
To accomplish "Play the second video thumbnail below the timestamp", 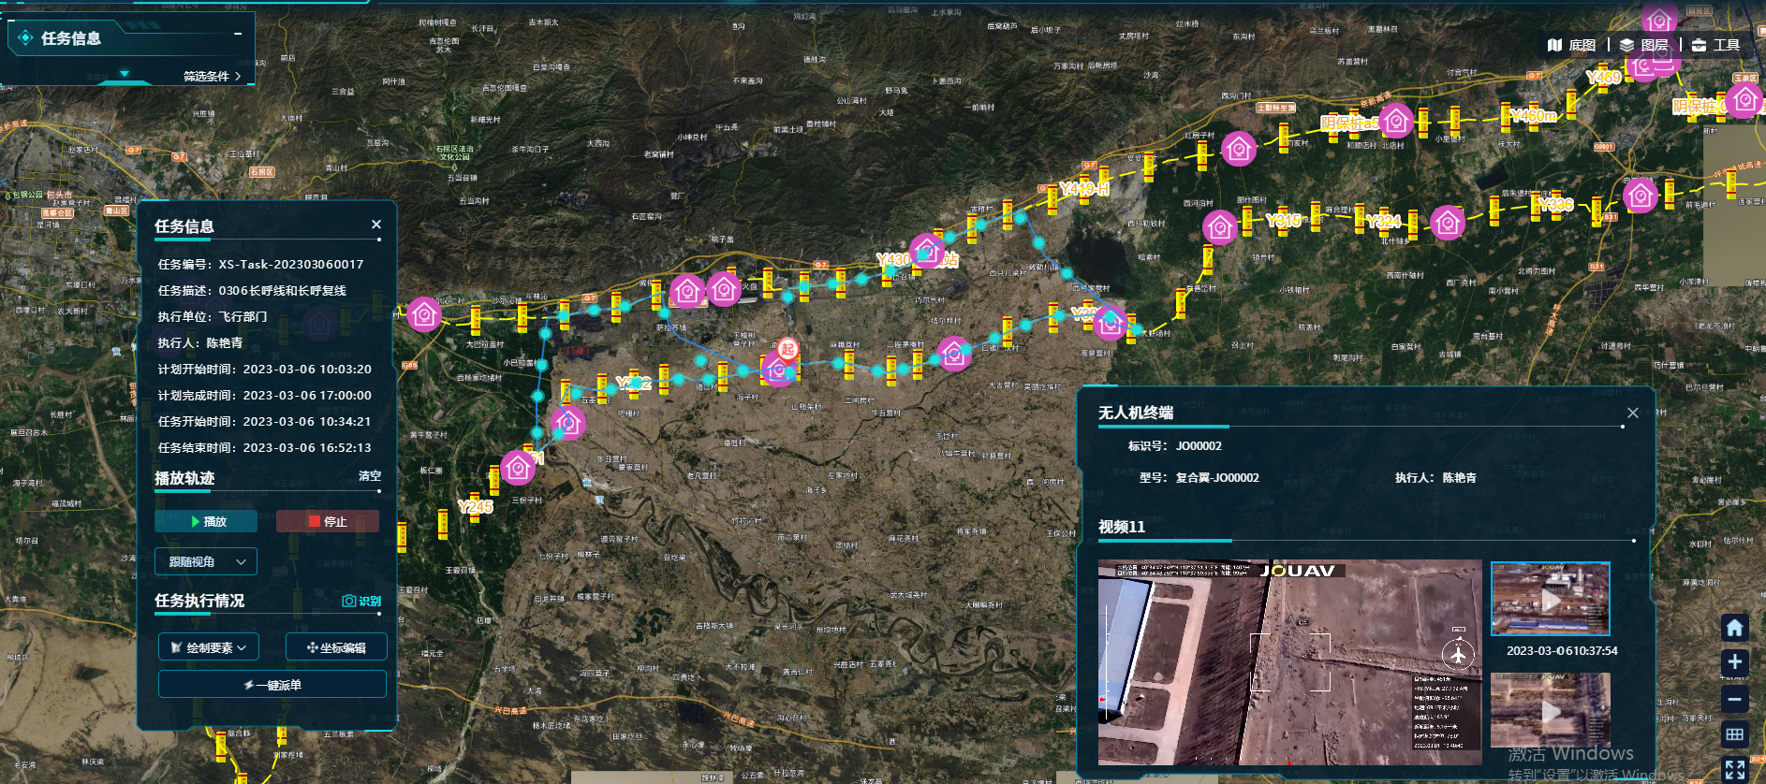I will (x=1550, y=710).
